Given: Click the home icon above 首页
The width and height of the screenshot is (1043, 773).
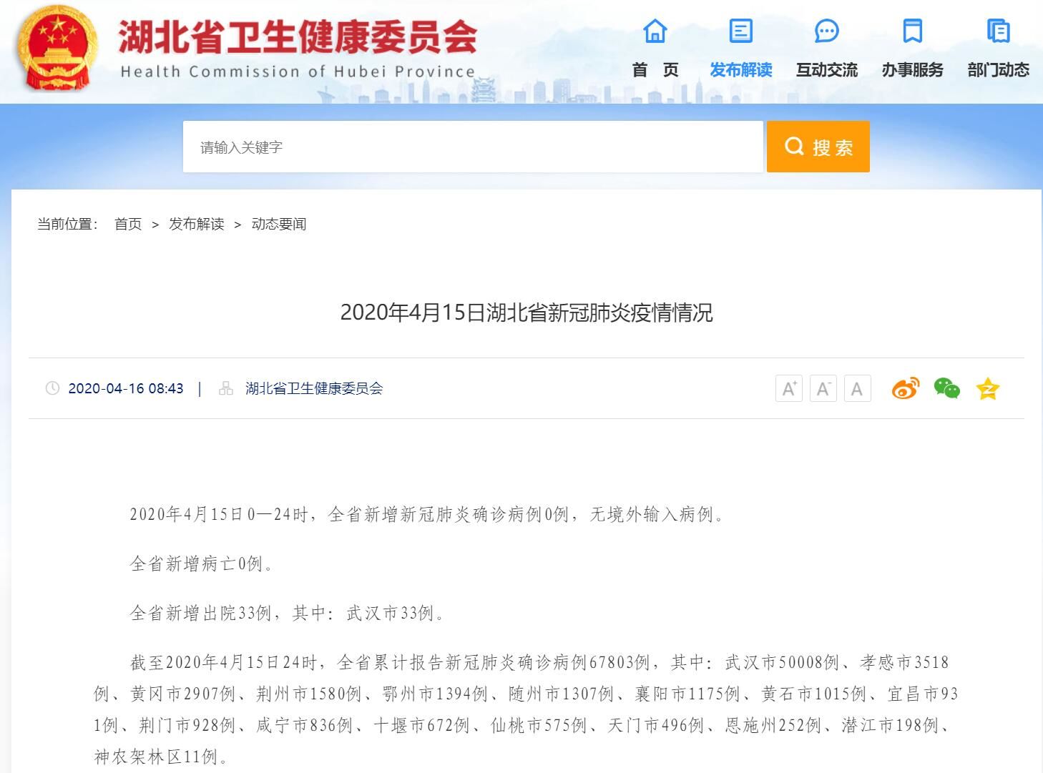Looking at the screenshot, I should coord(655,31).
